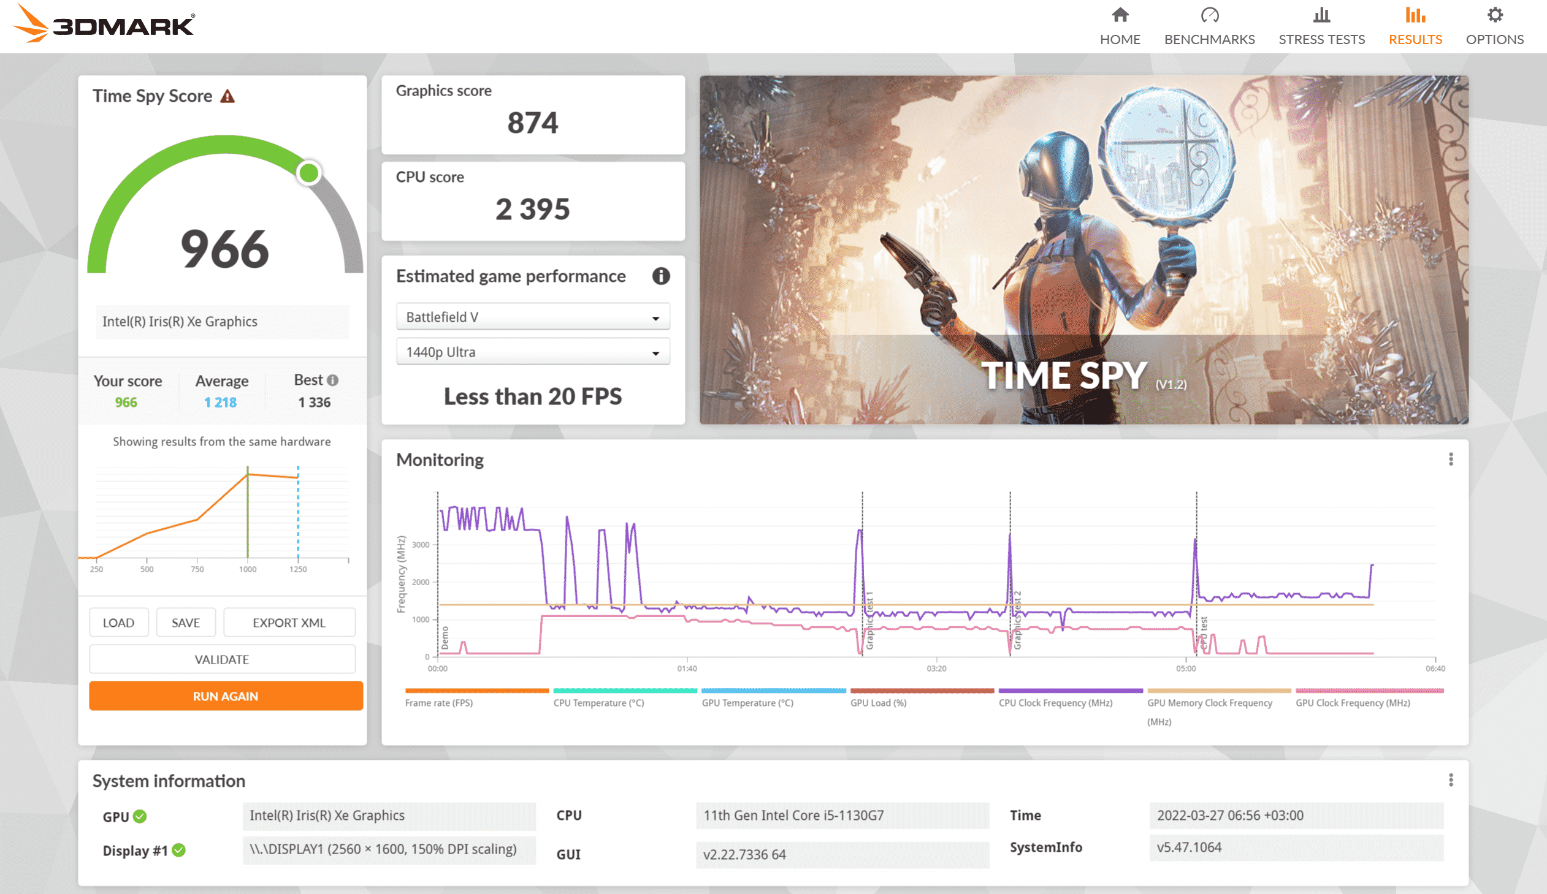Click the Home house icon
The height and width of the screenshot is (894, 1547).
point(1120,15)
